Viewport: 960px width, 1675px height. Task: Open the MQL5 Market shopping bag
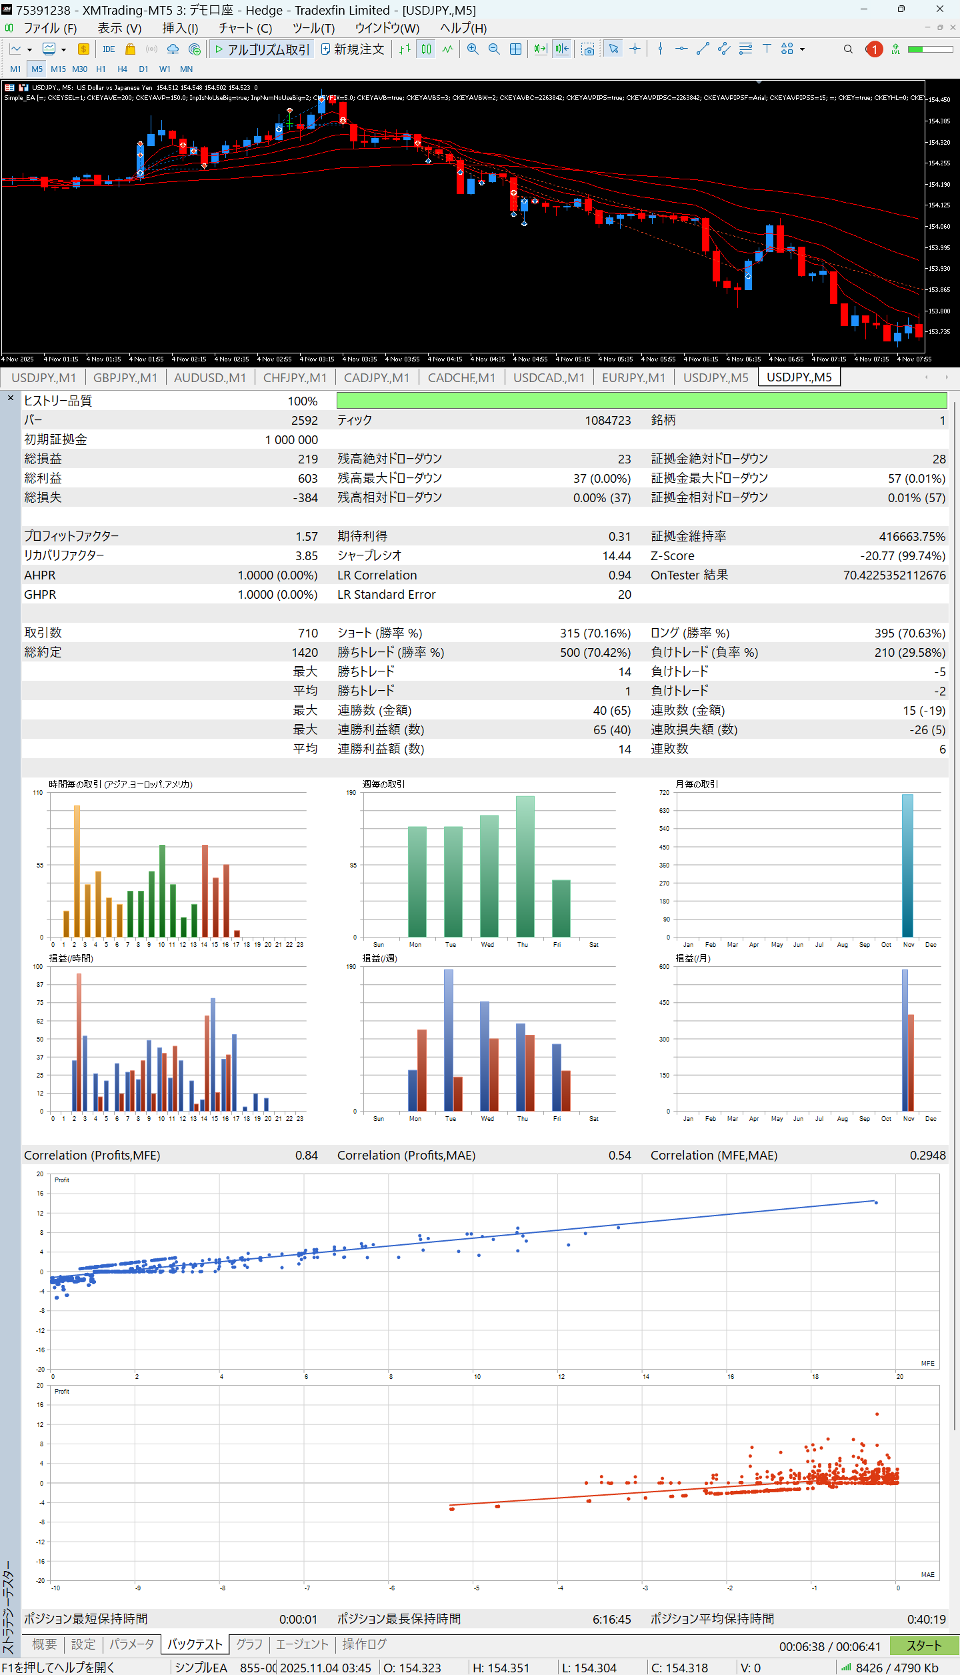(131, 49)
